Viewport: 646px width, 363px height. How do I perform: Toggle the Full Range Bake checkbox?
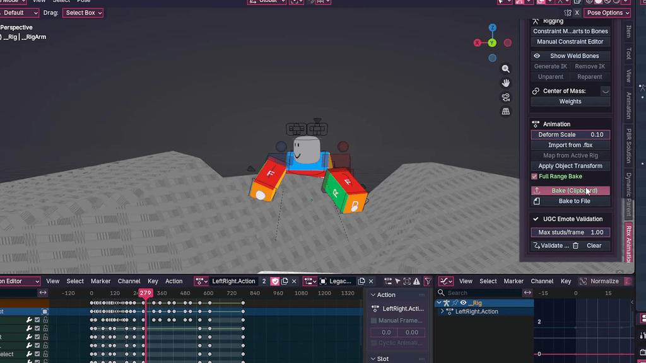coord(534,176)
